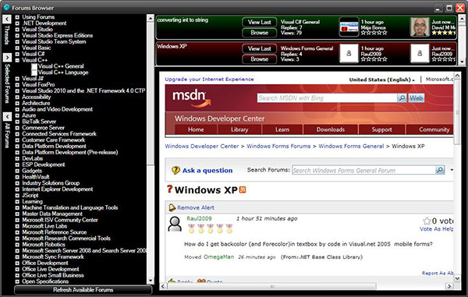The width and height of the screenshot is (468, 297).
Task: Click the forum search magnifier icon
Action: [x=439, y=170]
